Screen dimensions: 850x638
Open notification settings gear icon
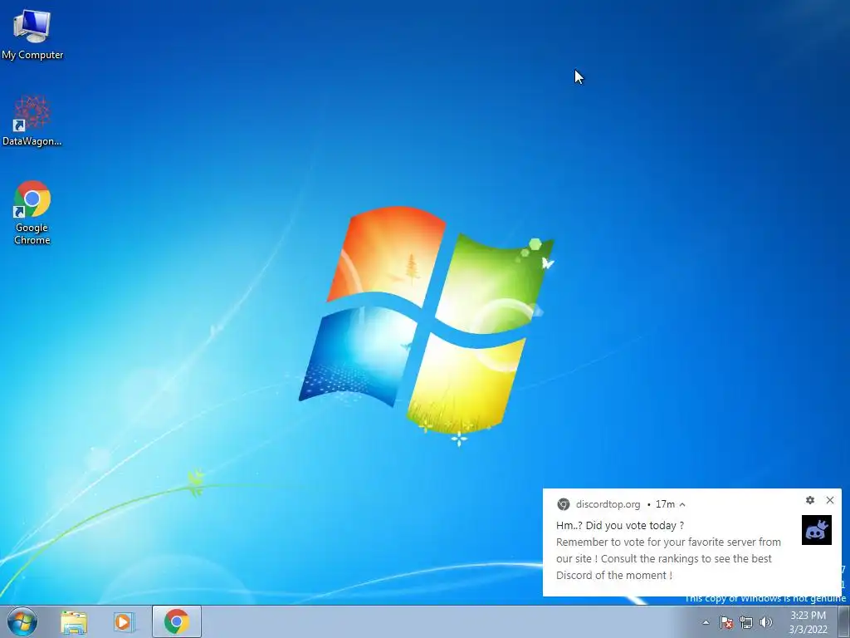(810, 500)
